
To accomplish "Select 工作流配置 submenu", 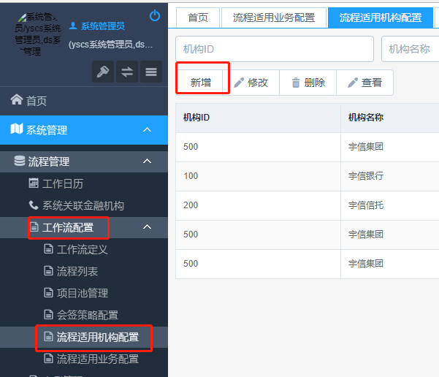I will [84, 227].
